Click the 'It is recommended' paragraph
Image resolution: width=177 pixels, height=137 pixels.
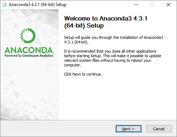tap(112, 58)
